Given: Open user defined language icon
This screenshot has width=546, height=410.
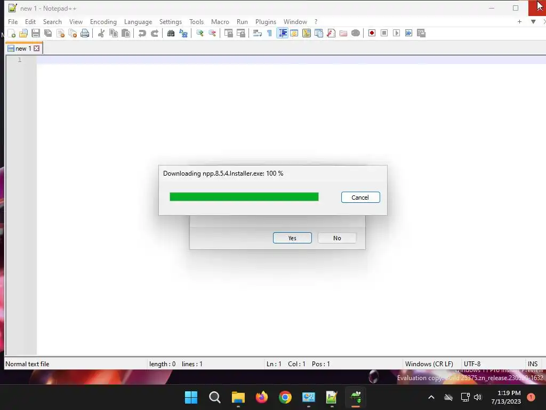Looking at the screenshot, I should tap(294, 33).
